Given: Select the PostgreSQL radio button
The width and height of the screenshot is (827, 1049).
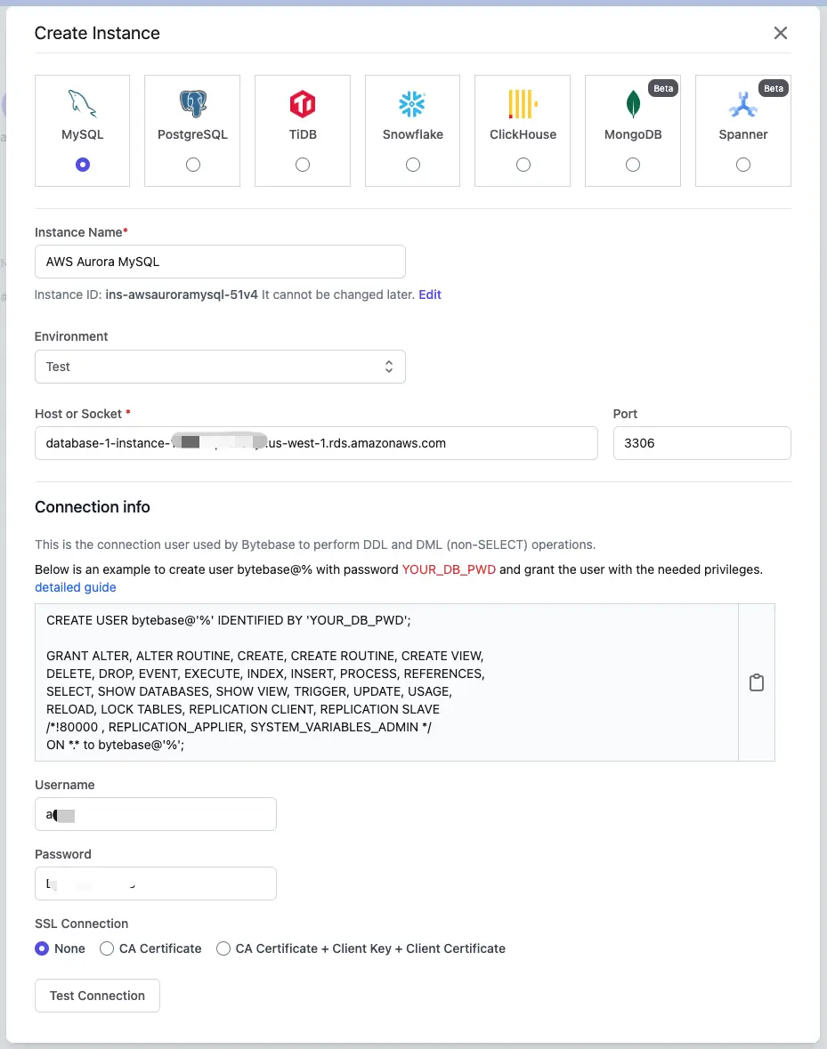Looking at the screenshot, I should (x=192, y=165).
